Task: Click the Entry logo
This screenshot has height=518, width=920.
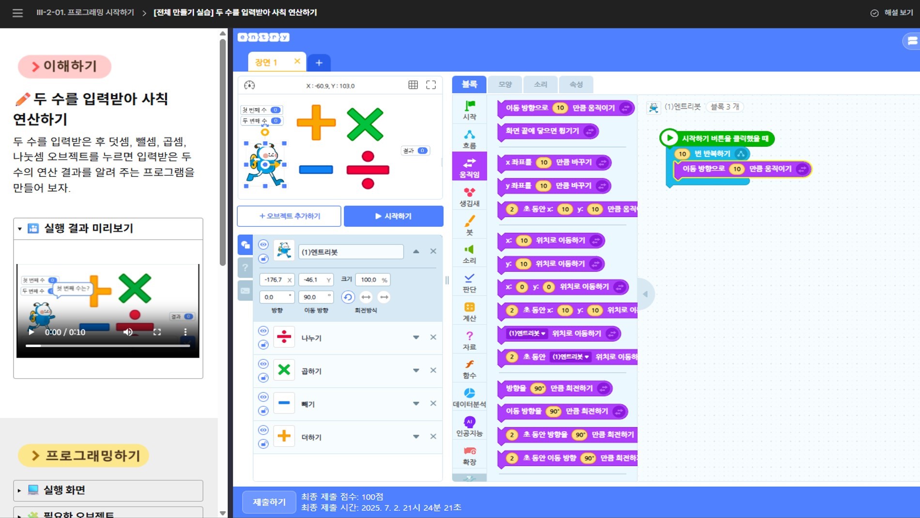Action: [x=263, y=37]
